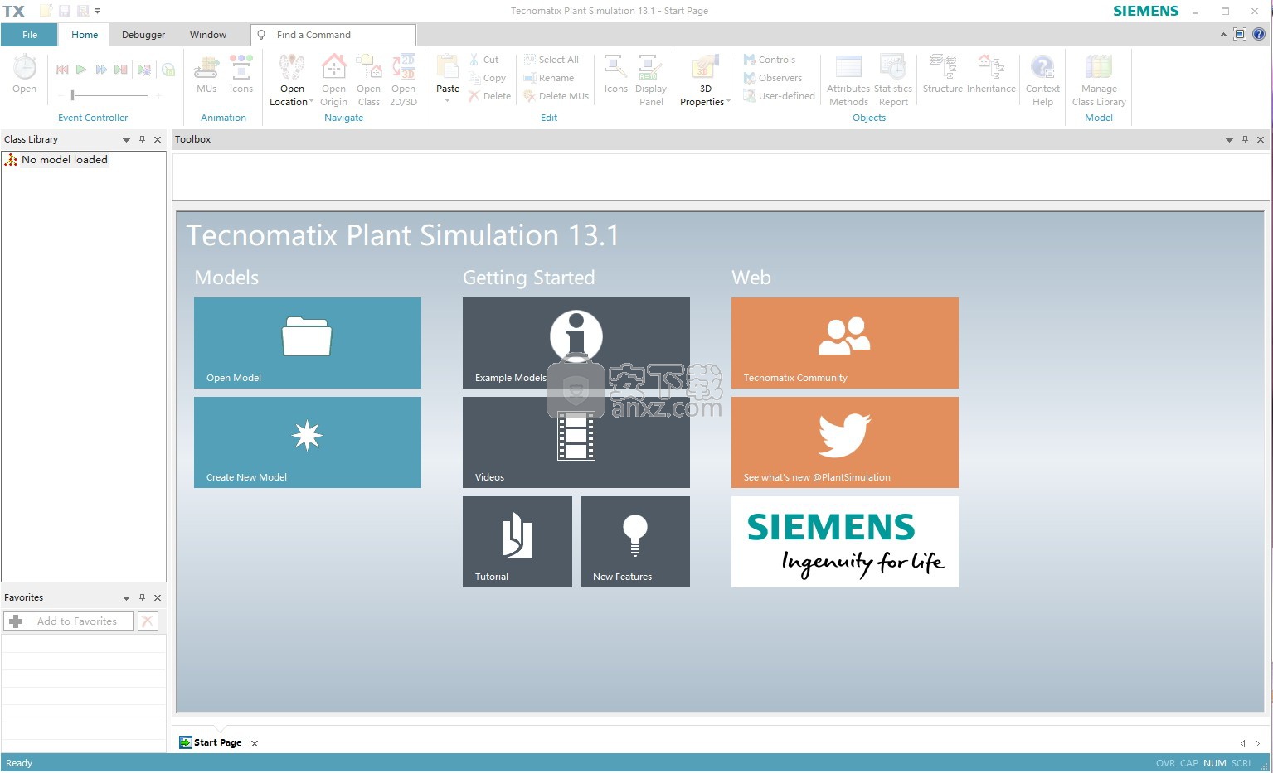Close the Class Library panel
Viewport: 1273px width, 773px height.
[158, 139]
